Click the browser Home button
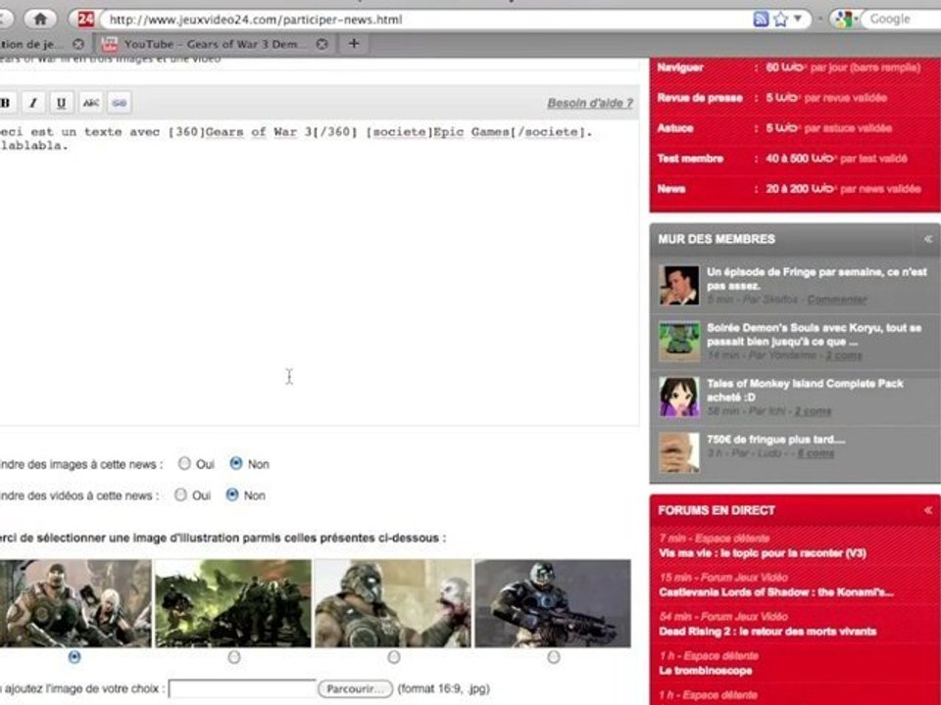Image resolution: width=941 pixels, height=705 pixels. click(40, 20)
